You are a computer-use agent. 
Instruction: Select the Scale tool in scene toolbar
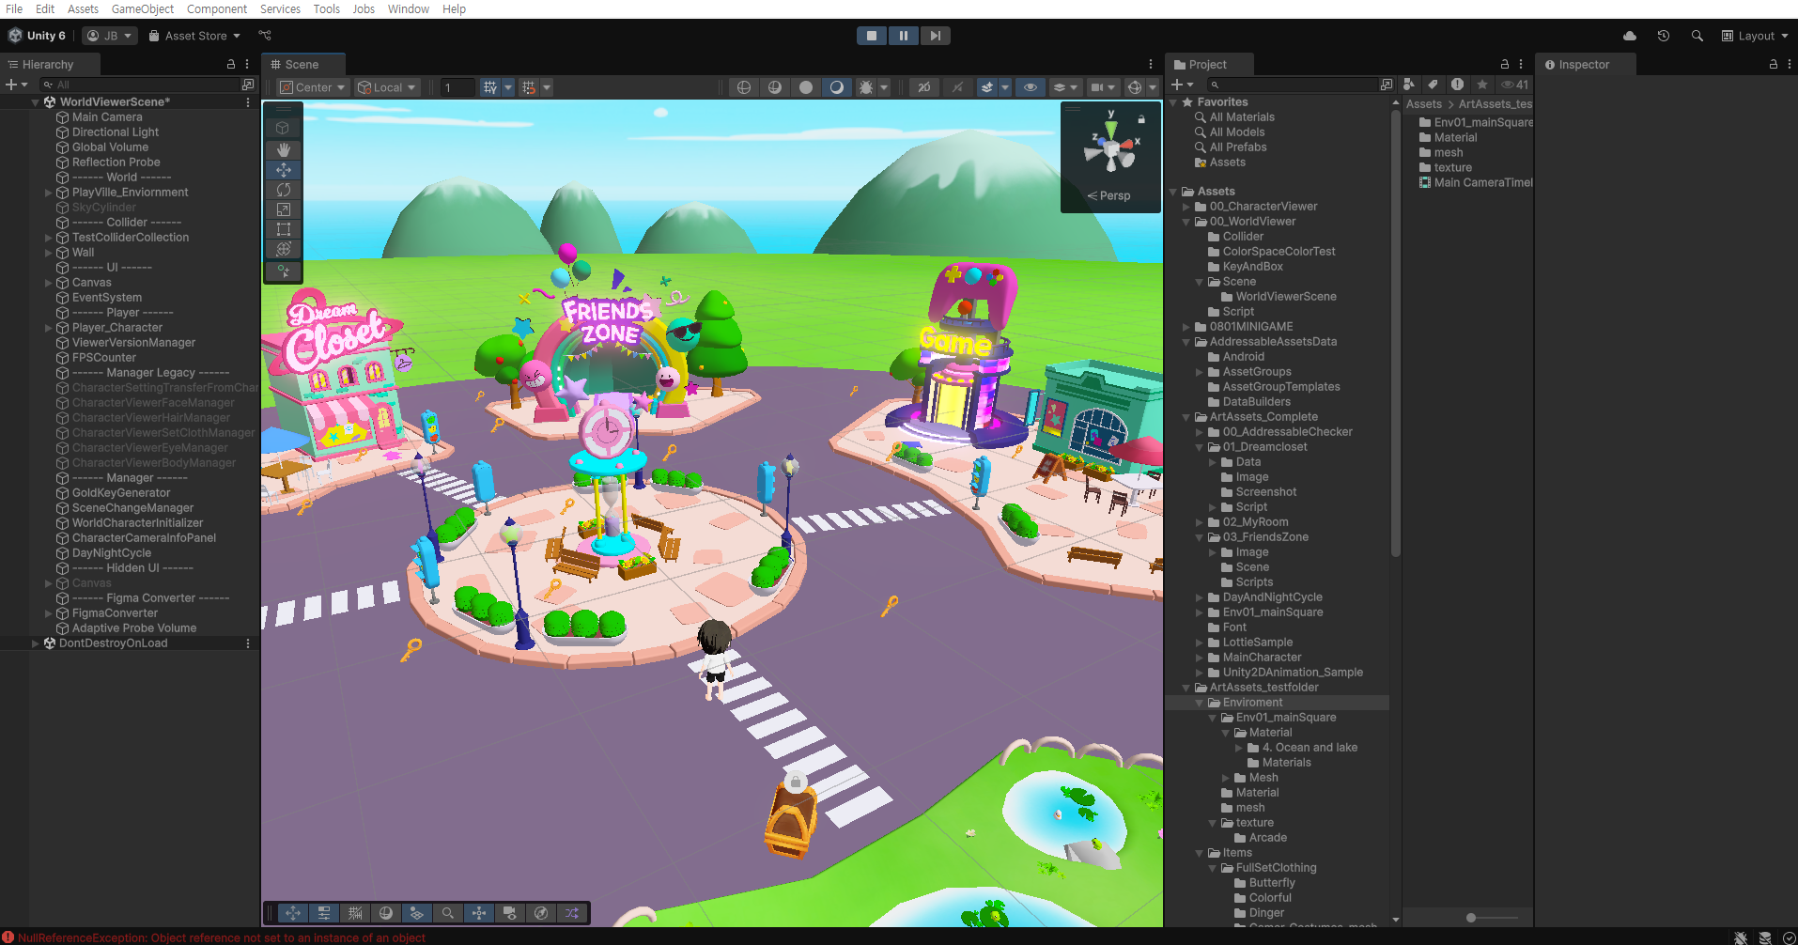pos(283,209)
